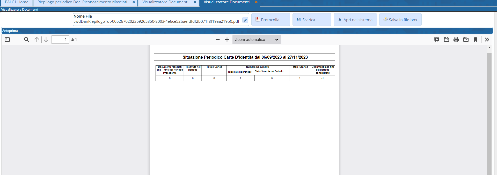Zoom out with the minus icon
The width and height of the screenshot is (497, 175).
pyautogui.click(x=218, y=40)
